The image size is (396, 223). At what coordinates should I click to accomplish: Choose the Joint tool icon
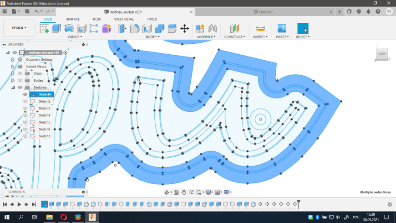click(x=213, y=29)
